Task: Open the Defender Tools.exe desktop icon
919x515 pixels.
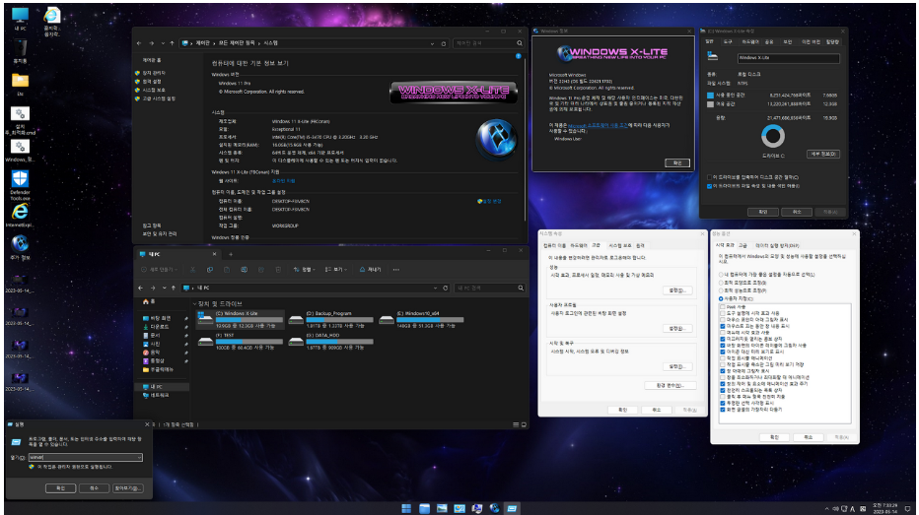Action: pos(20,185)
